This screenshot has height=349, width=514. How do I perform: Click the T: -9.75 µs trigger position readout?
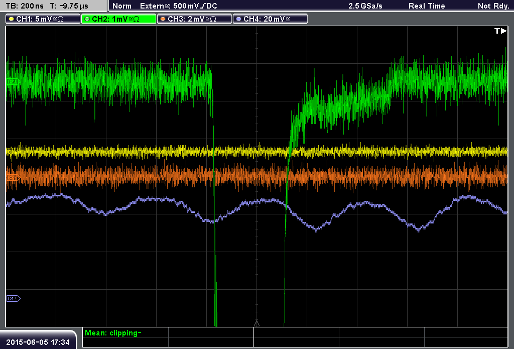(69, 6)
